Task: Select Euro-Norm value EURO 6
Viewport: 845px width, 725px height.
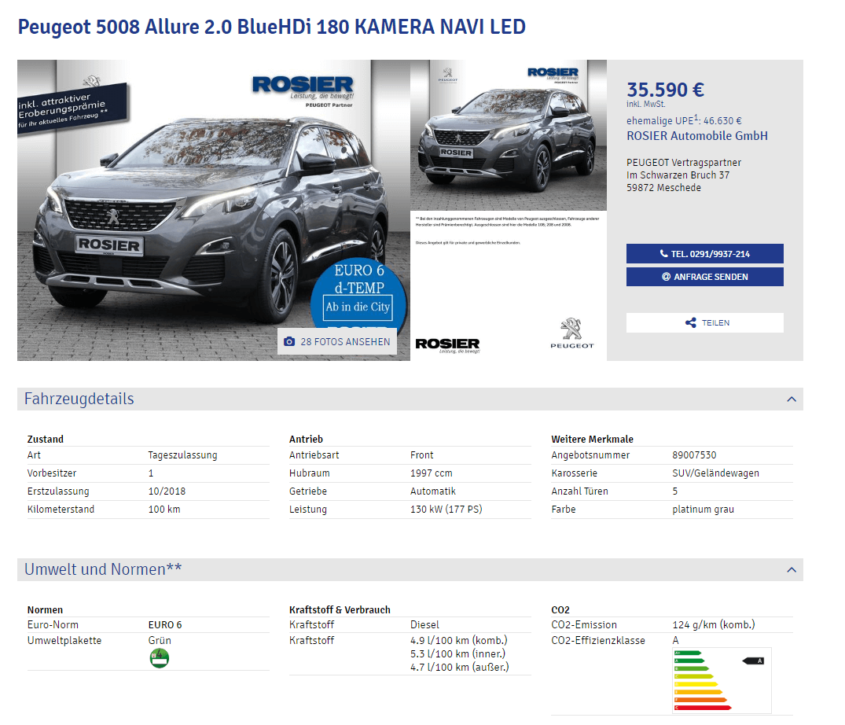Action: click(x=165, y=624)
